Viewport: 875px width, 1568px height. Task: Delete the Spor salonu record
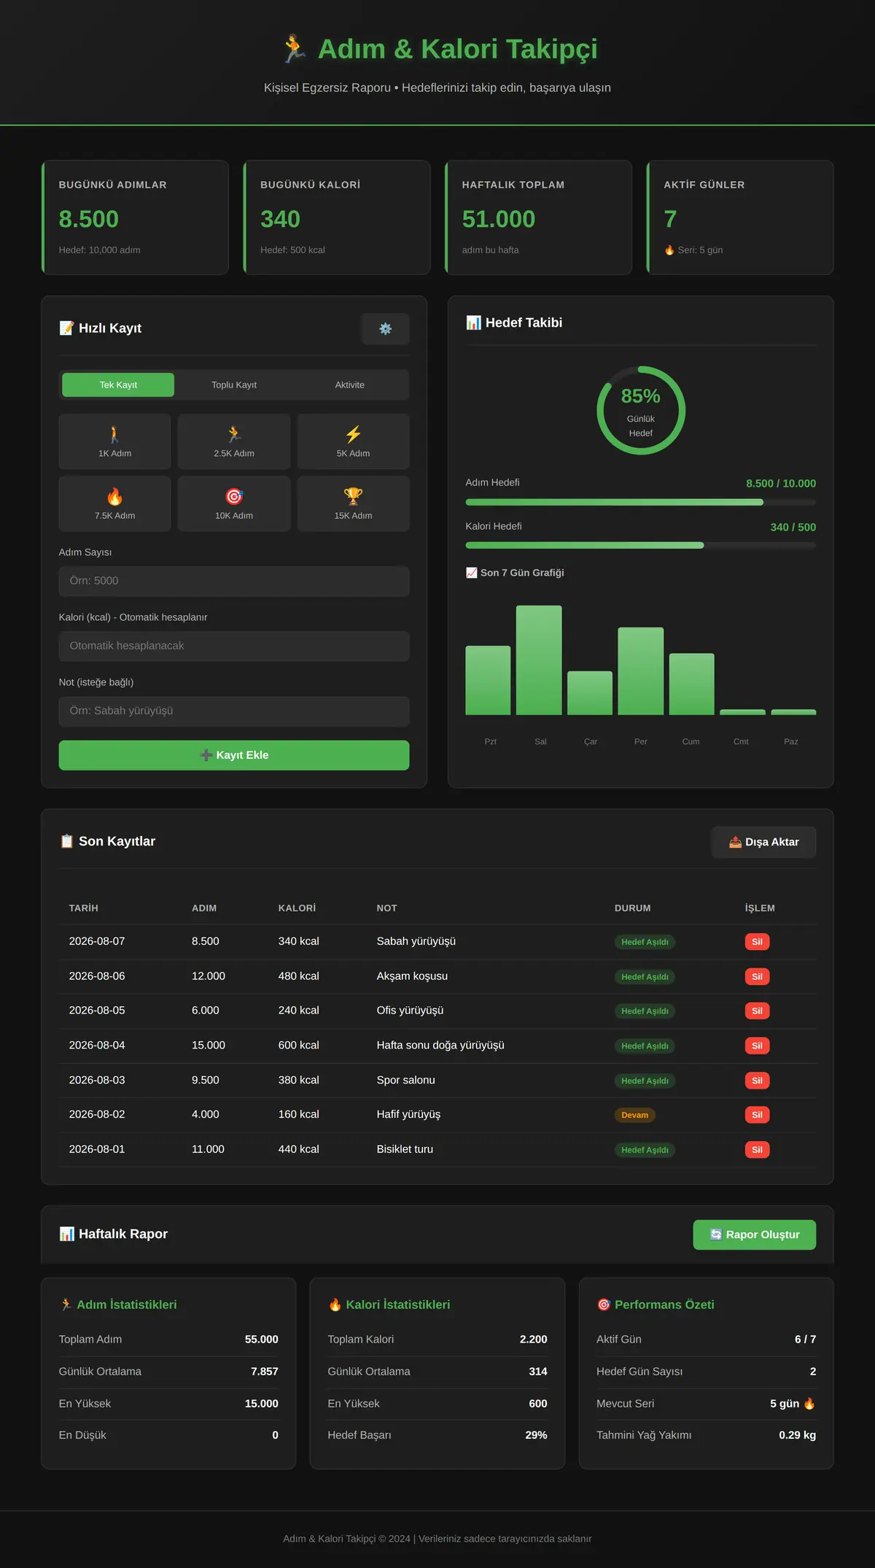[x=757, y=1081]
